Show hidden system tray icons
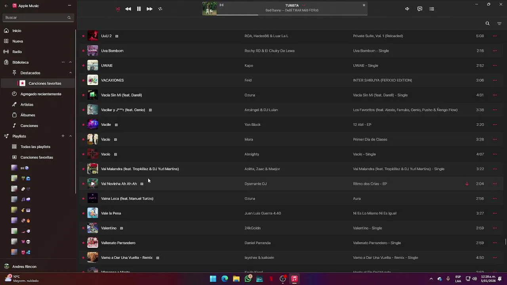This screenshot has width=507, height=285. click(431, 279)
